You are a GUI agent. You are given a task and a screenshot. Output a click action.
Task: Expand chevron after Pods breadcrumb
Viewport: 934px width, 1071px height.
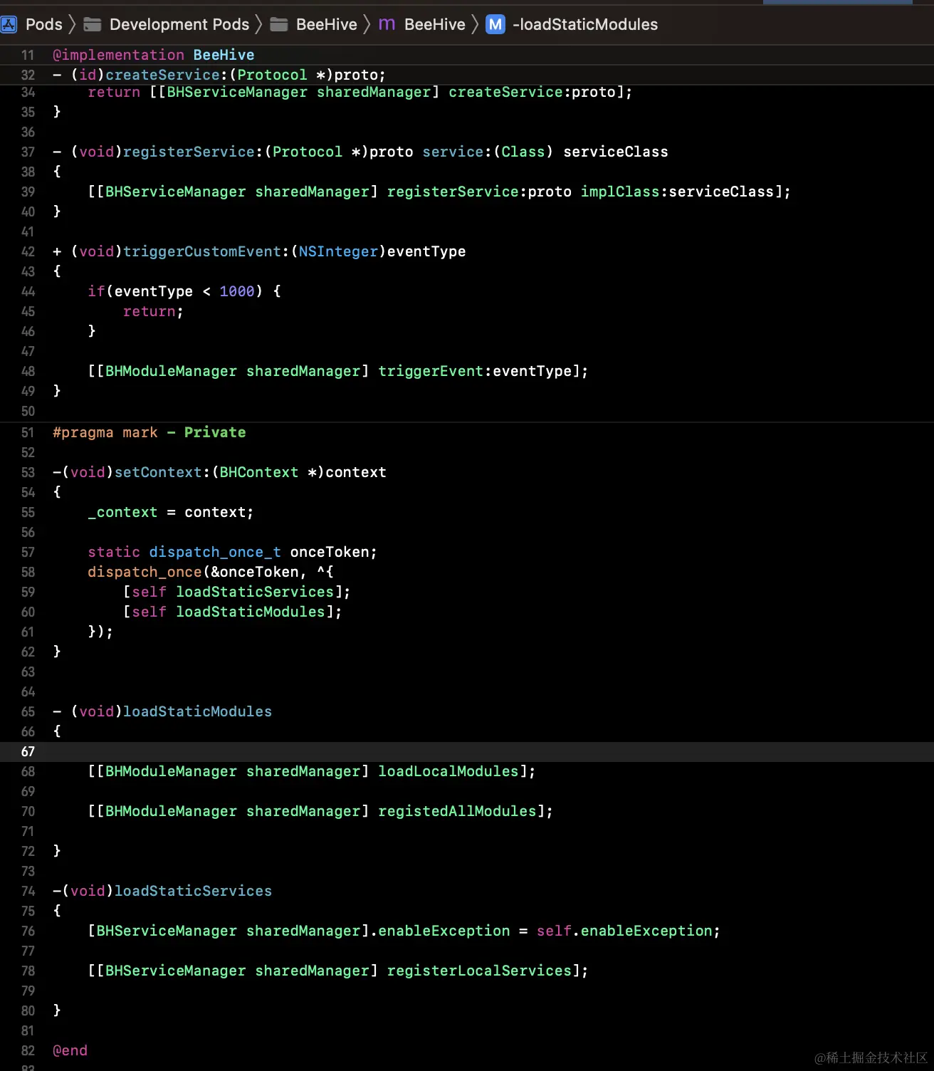72,25
